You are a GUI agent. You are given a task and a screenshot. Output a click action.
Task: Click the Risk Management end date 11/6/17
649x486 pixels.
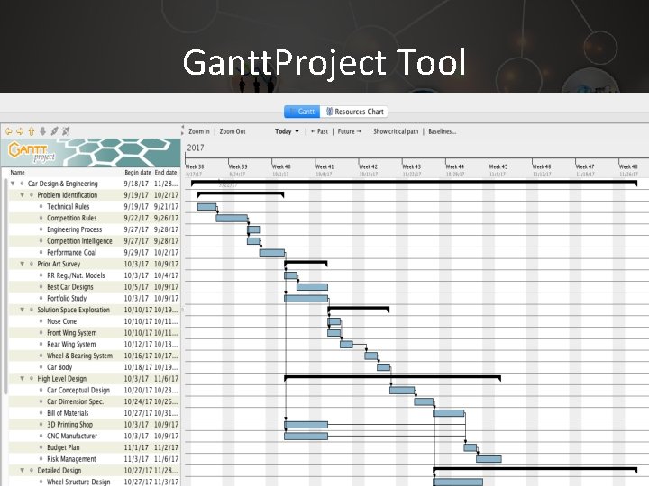pos(167,459)
